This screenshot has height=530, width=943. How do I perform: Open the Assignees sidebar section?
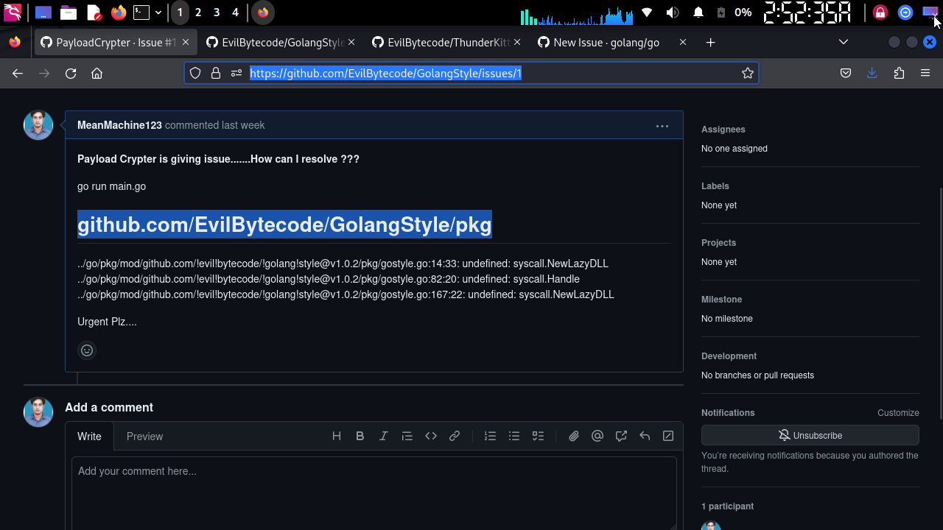pos(723,130)
